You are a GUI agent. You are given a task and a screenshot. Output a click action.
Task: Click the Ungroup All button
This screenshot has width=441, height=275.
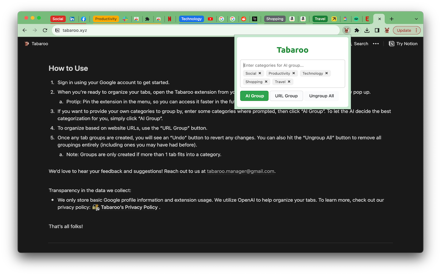(321, 96)
